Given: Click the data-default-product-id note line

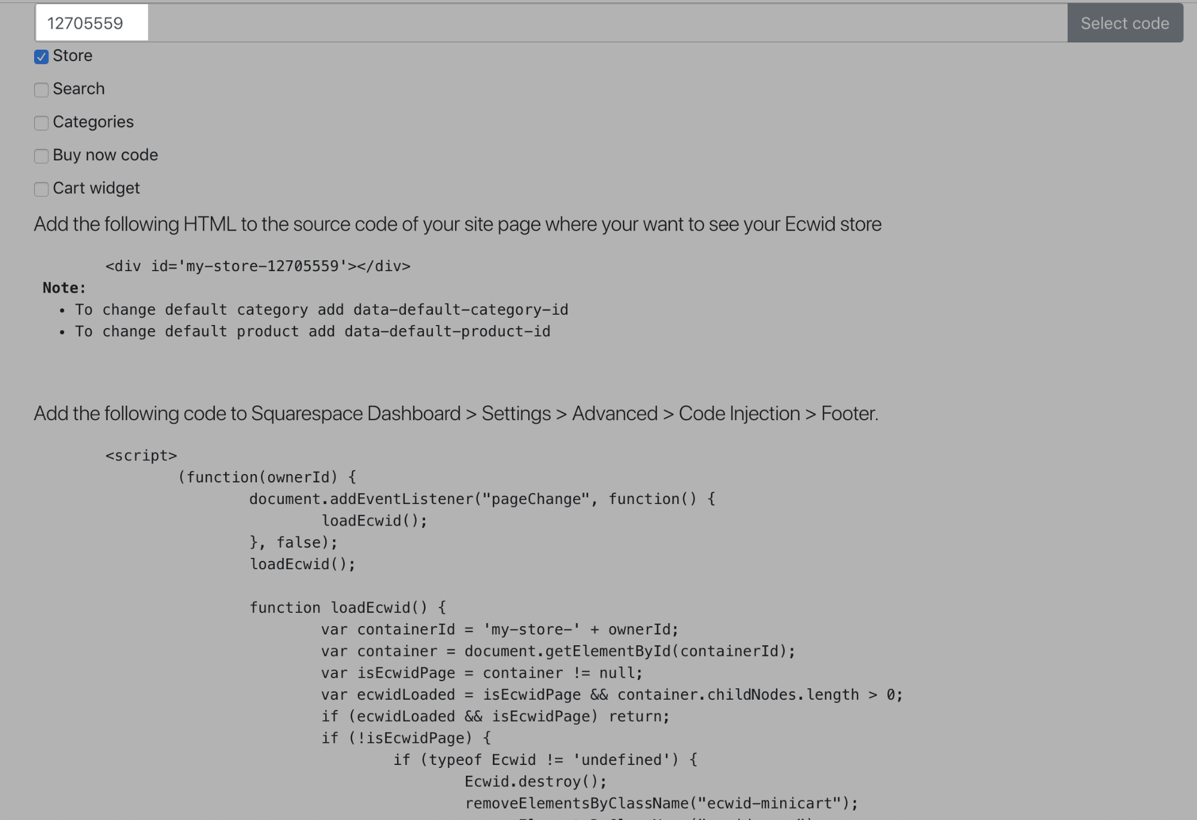Looking at the screenshot, I should [x=313, y=331].
